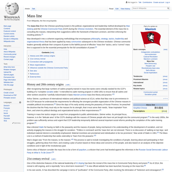This screenshot has width=172, height=172.
Task: Click the Wikipedia globe logo
Action: [x=12, y=9]
